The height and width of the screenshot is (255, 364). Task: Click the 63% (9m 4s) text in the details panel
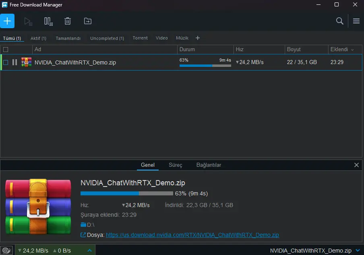coord(191,193)
